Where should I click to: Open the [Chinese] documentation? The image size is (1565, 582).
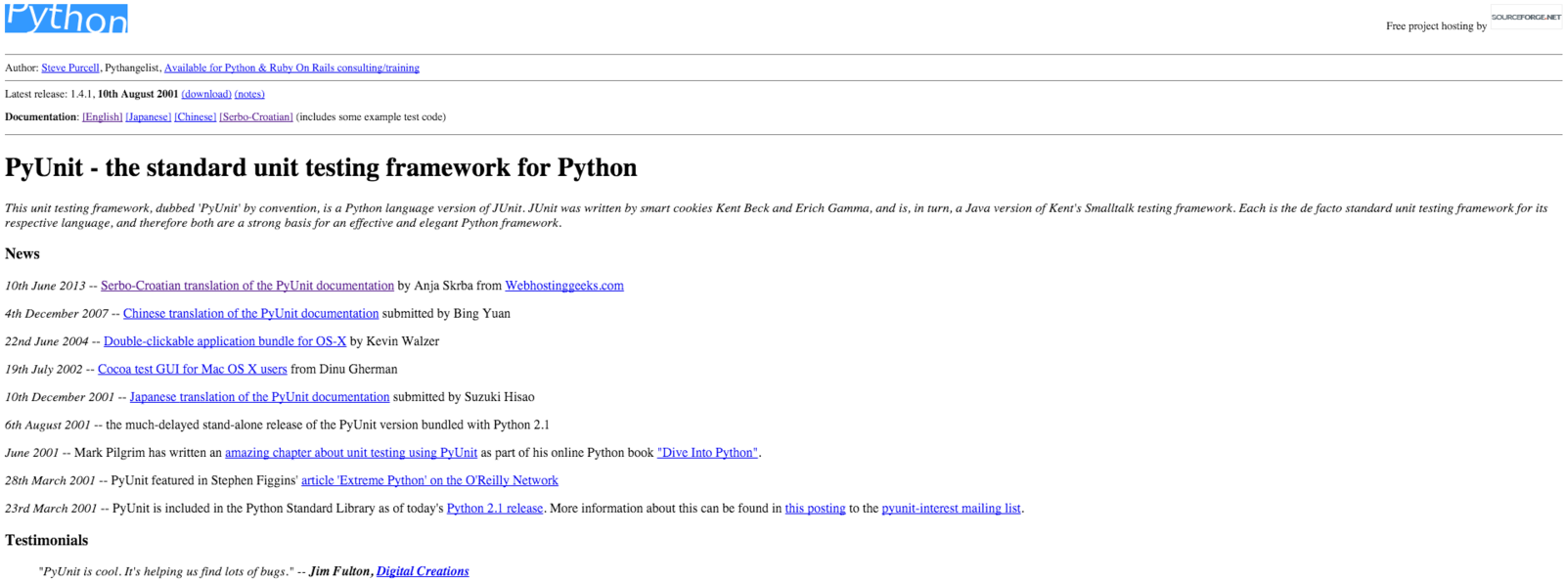click(x=195, y=116)
